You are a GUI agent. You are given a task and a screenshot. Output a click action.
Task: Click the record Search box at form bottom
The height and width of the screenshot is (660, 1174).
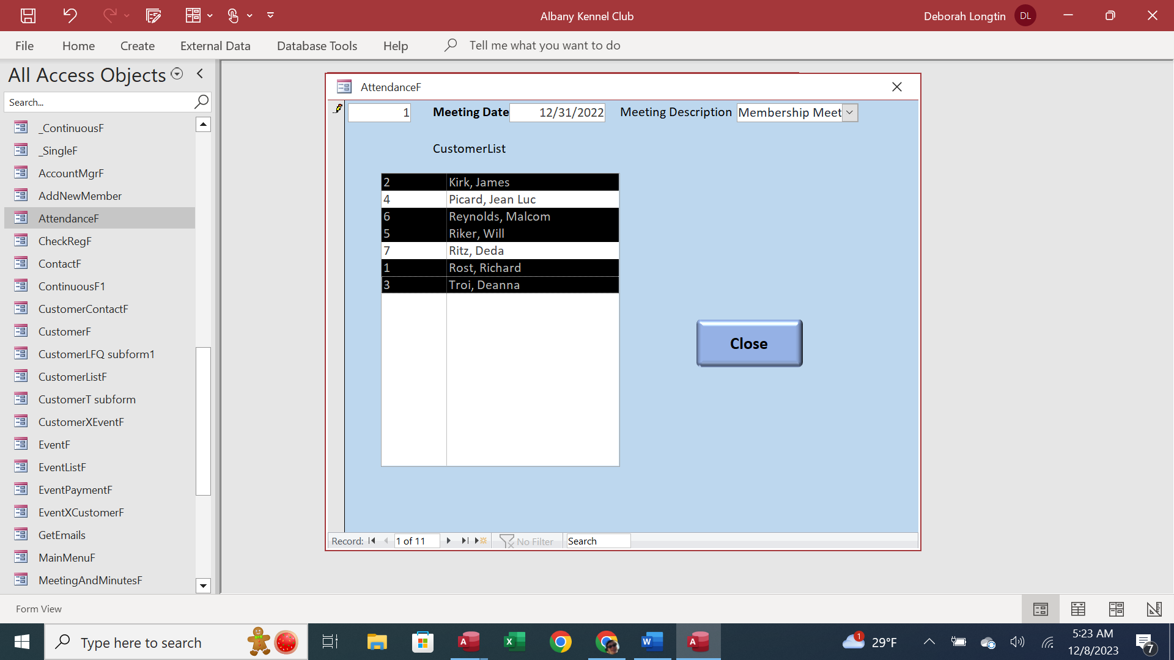(597, 541)
